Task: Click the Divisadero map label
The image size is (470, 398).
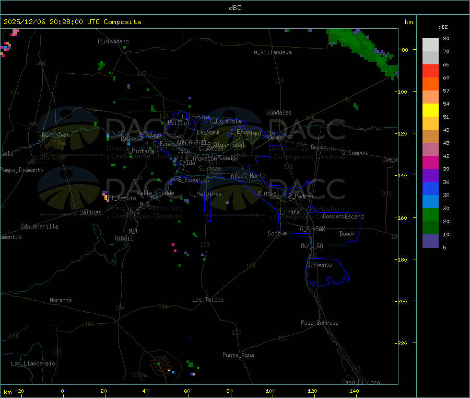Action: [x=113, y=41]
